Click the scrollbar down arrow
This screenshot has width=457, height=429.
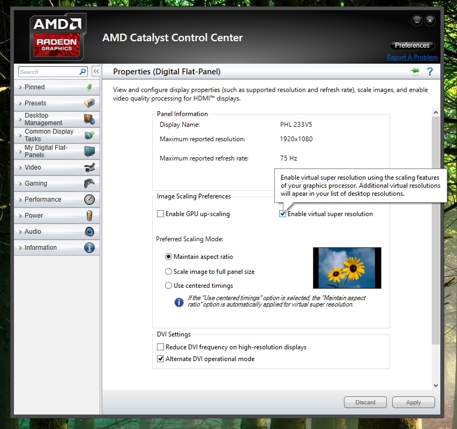[436, 385]
